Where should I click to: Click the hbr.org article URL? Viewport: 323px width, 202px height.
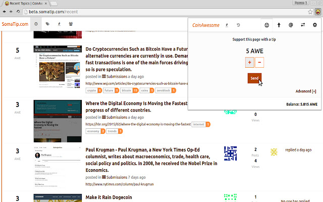click(x=138, y=124)
